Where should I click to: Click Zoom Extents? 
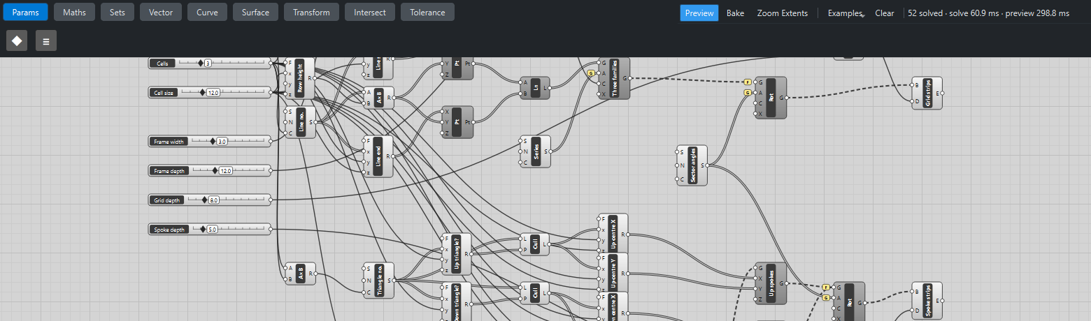(x=782, y=13)
